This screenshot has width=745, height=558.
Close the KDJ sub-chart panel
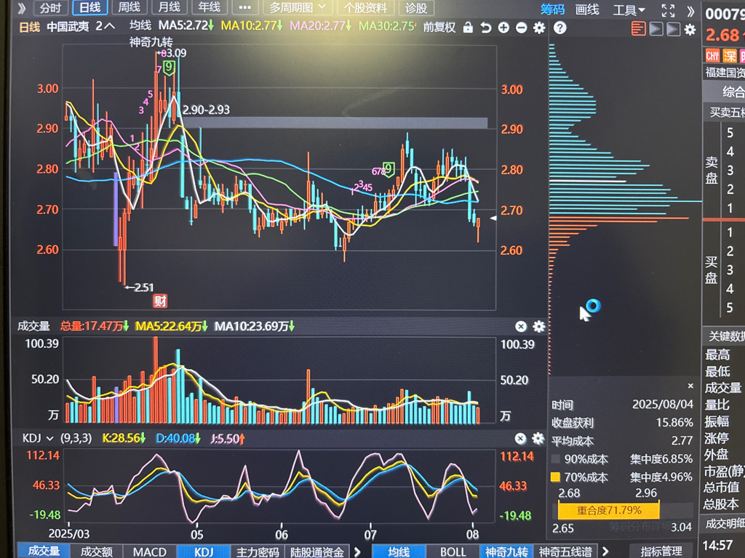click(521, 438)
